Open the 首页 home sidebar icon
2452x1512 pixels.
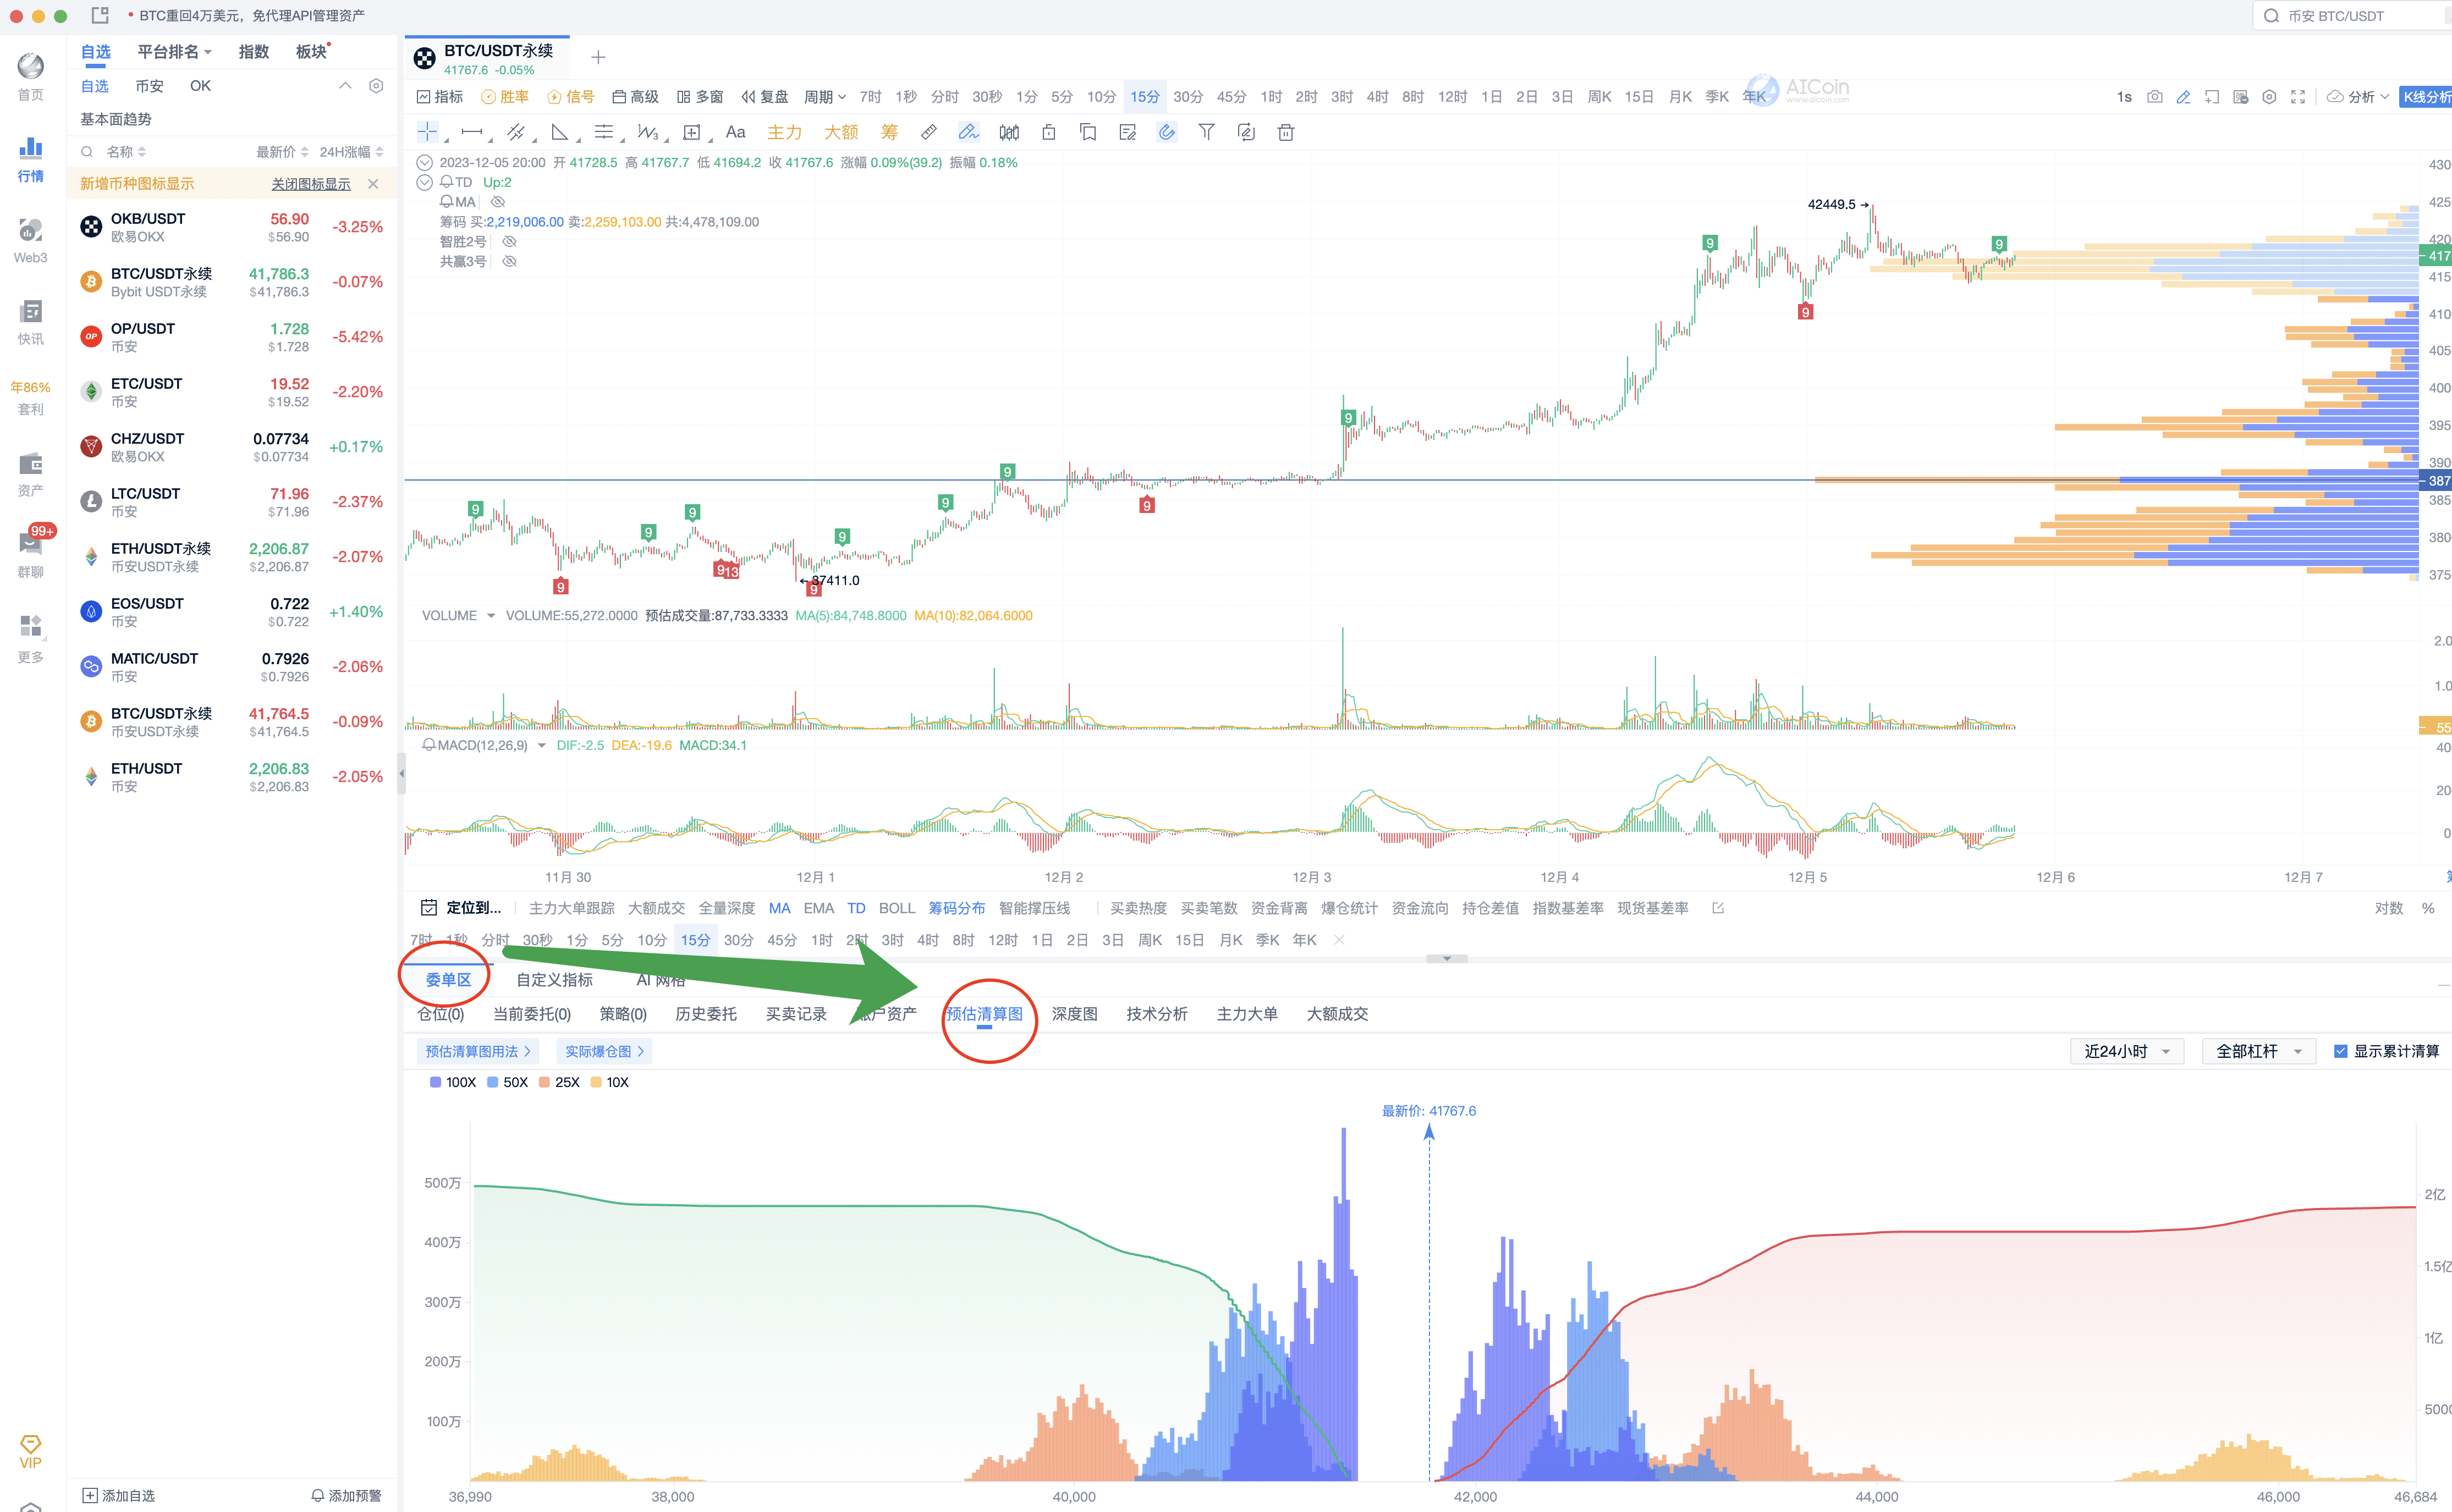pyautogui.click(x=30, y=77)
